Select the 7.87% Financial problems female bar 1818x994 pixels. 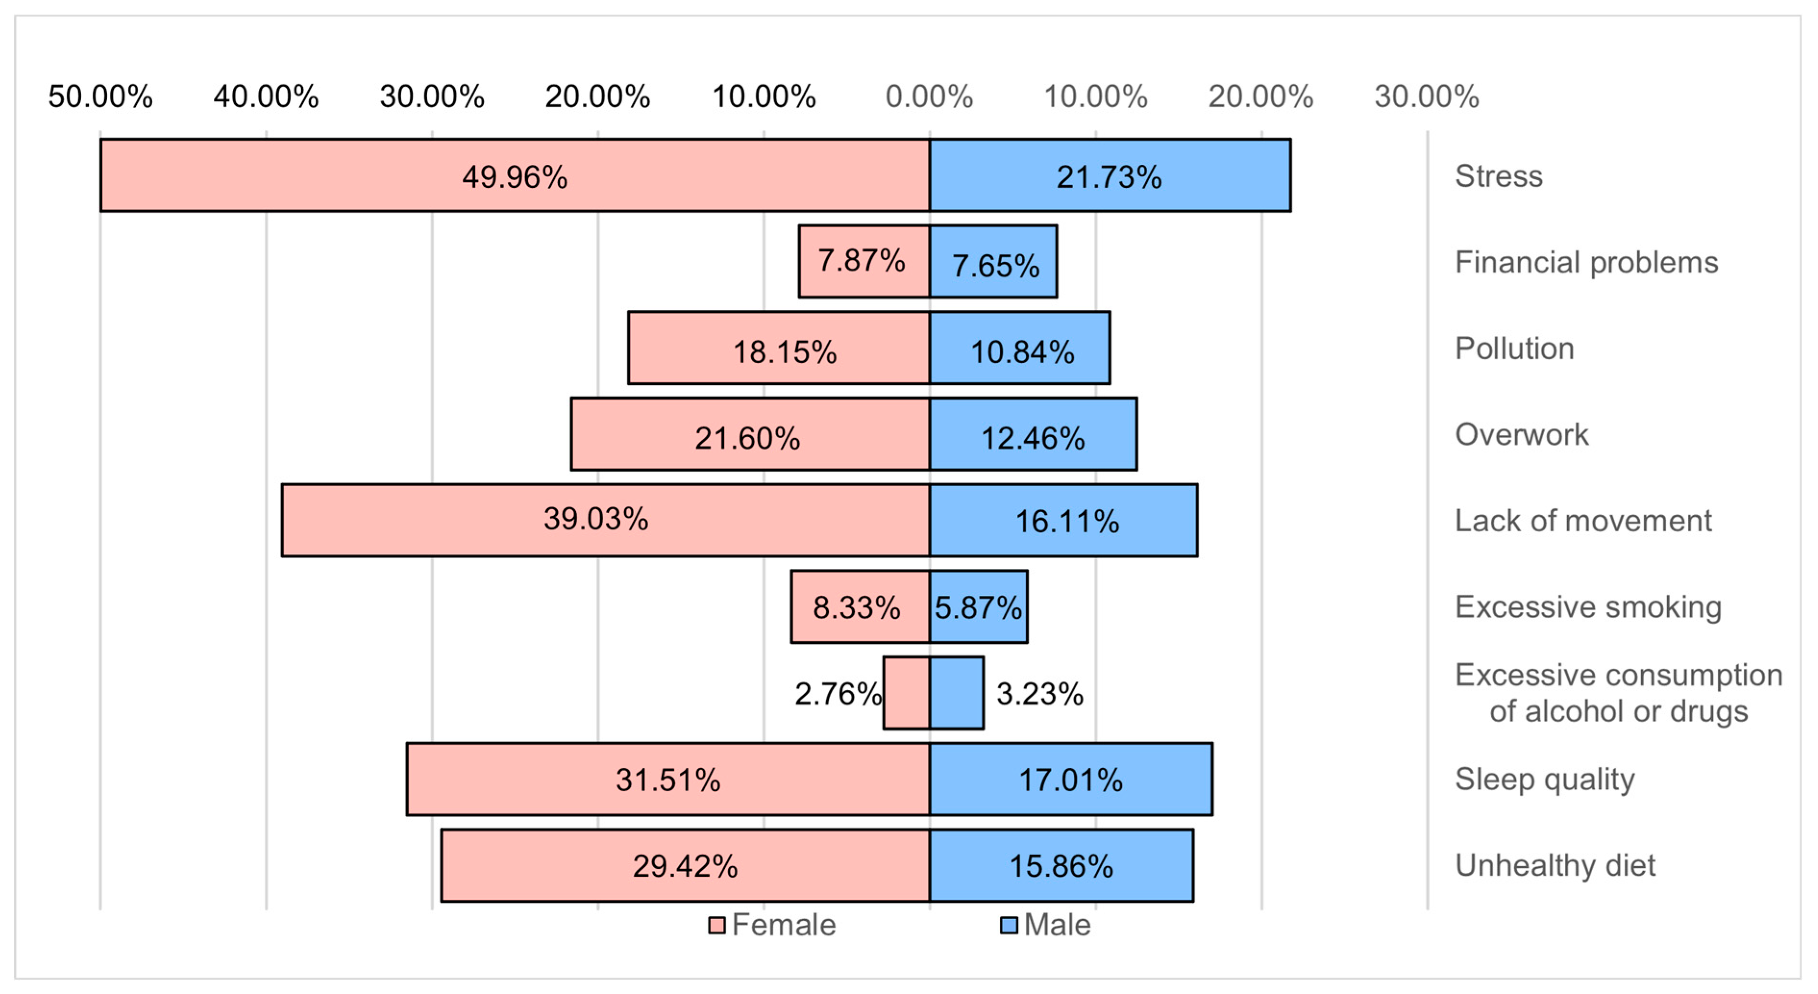[863, 261]
